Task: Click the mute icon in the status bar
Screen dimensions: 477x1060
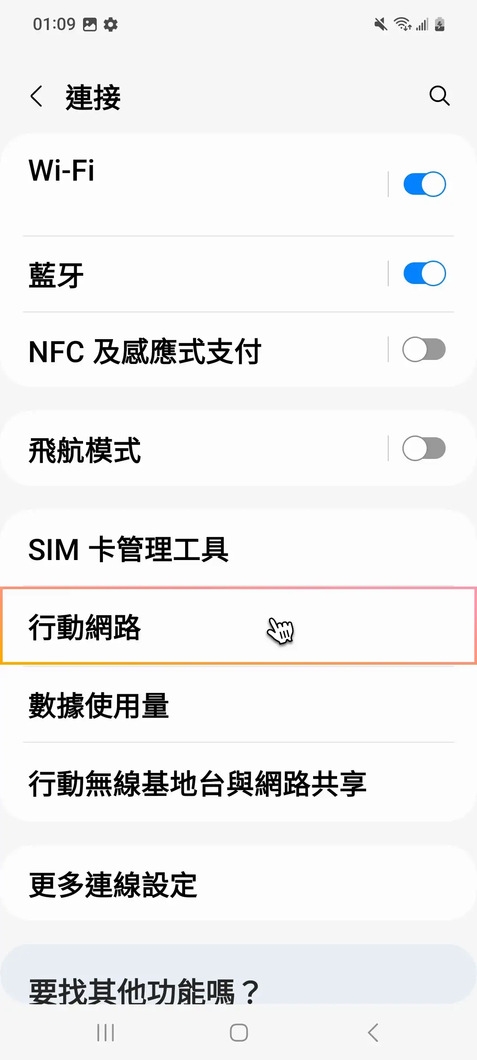Action: pos(380,25)
